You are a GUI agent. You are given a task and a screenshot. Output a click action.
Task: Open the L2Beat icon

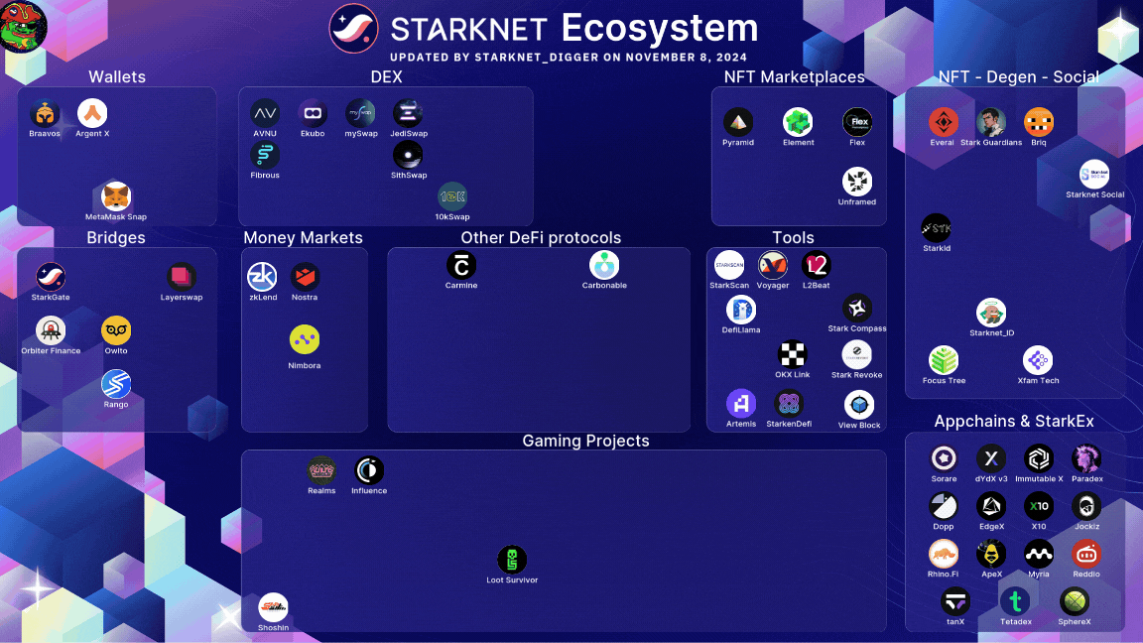pos(816,265)
